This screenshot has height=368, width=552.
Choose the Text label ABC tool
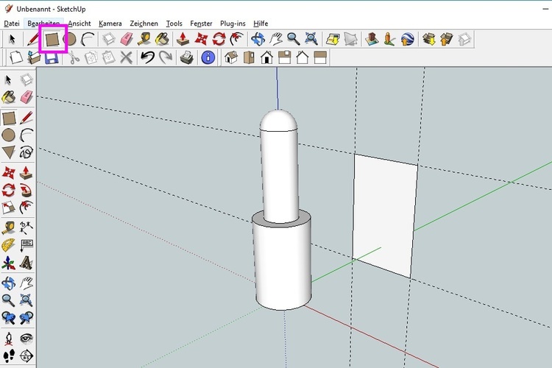26,245
